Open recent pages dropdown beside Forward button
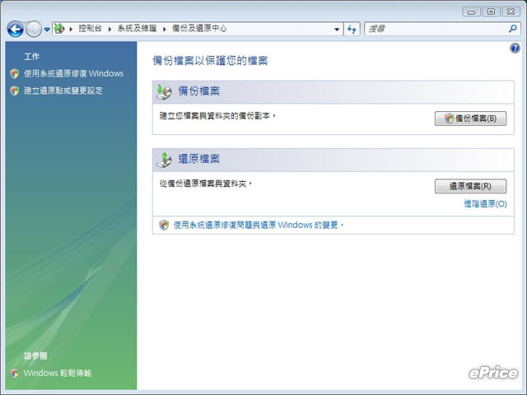 (x=47, y=30)
